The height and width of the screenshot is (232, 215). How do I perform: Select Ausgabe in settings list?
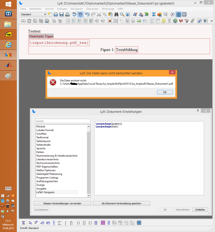pos(41,189)
